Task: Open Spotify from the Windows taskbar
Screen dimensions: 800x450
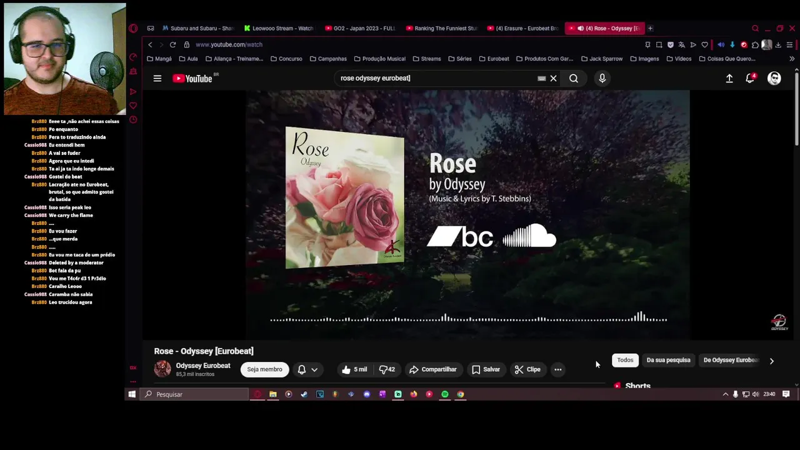Action: 444,394
